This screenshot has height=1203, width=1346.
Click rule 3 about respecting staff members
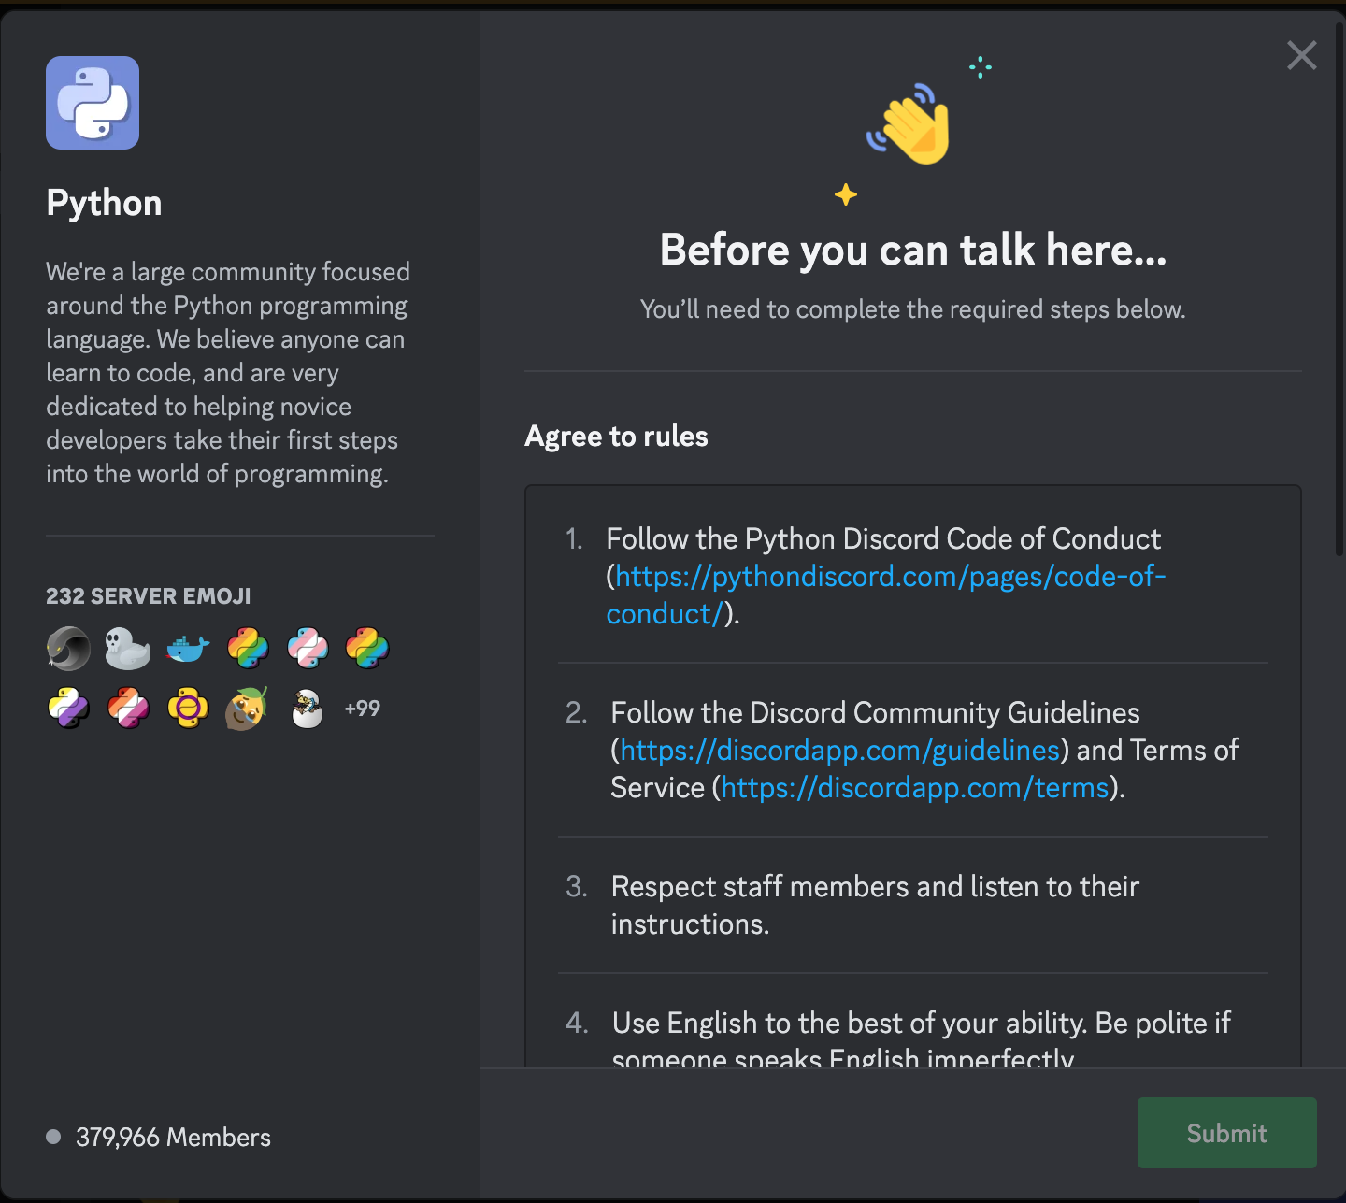click(875, 905)
